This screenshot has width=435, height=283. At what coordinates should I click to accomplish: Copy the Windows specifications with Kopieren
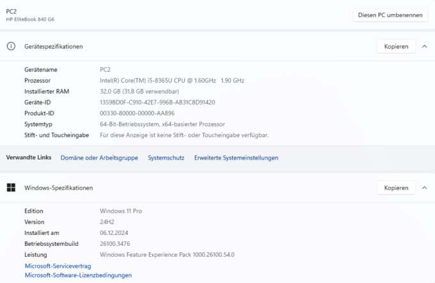coord(396,188)
